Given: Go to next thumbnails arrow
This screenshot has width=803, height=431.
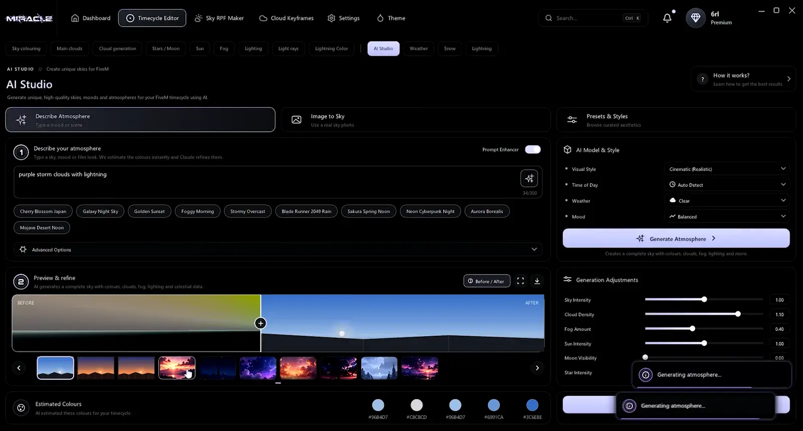Looking at the screenshot, I should coord(538,368).
